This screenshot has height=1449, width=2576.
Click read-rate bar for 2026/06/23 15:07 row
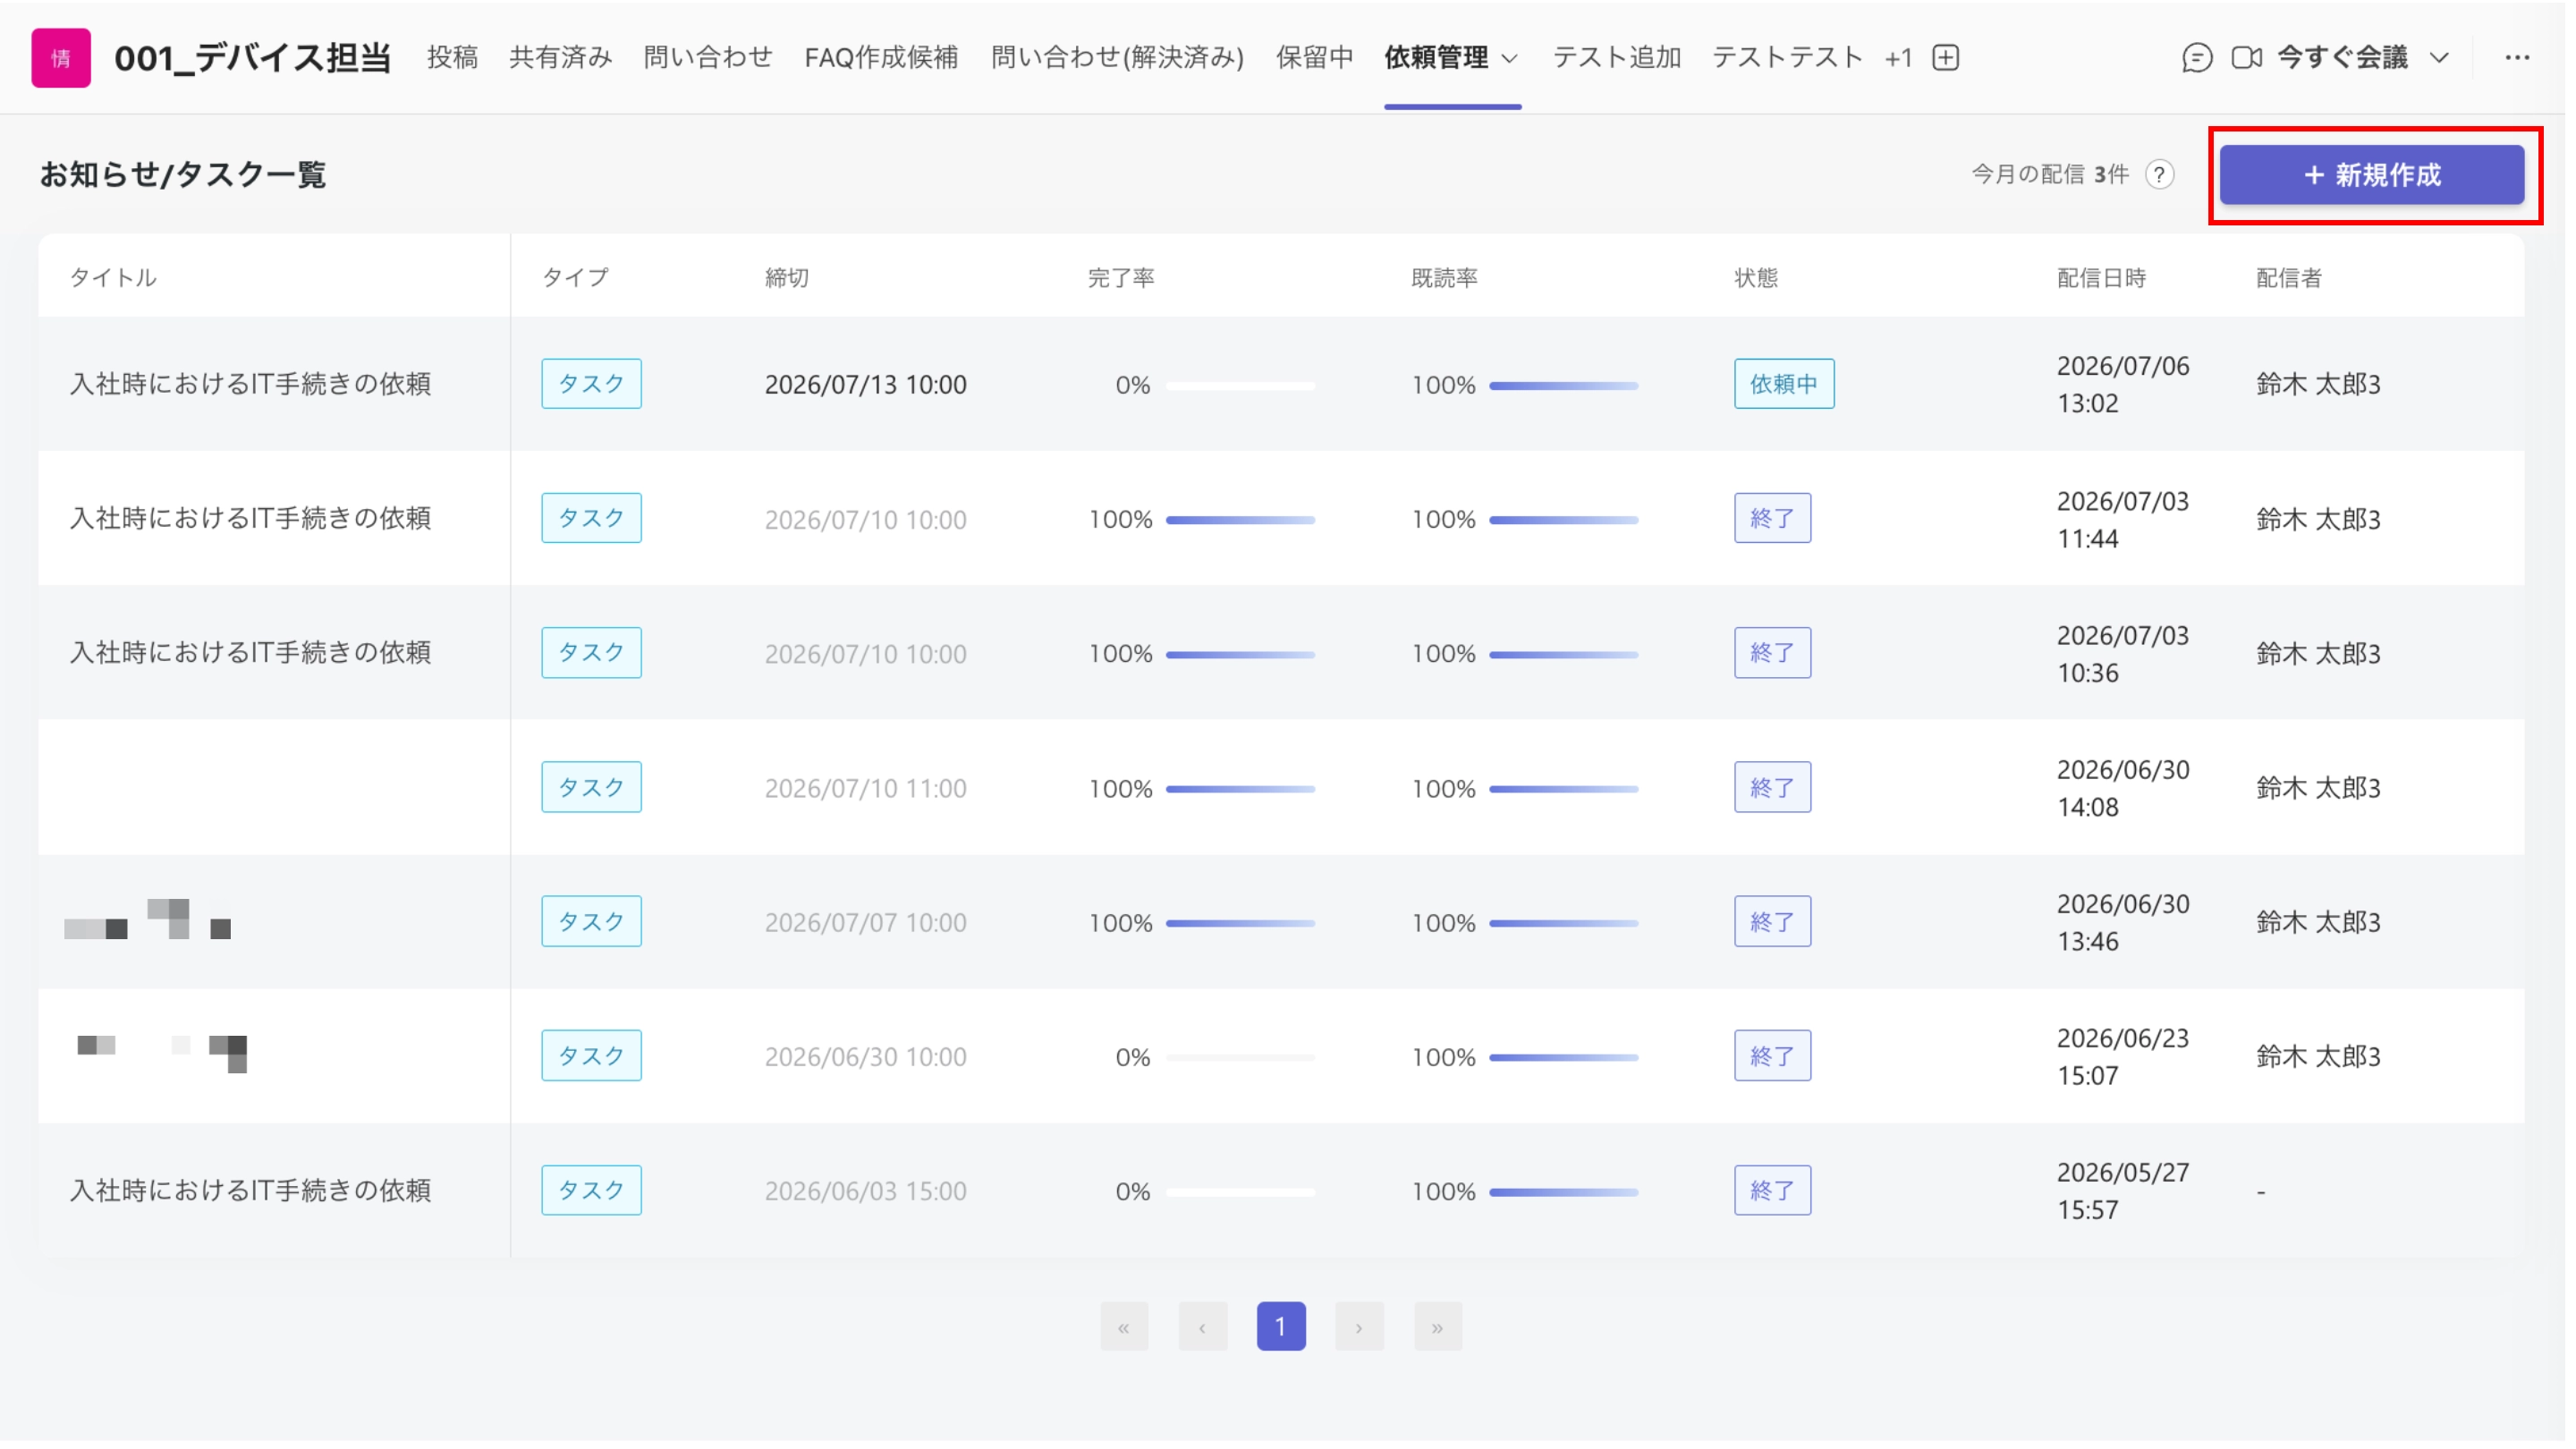pyautogui.click(x=1564, y=1058)
